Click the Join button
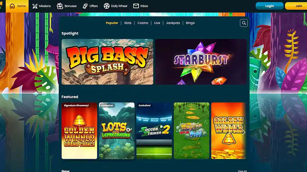 pos(296,6)
